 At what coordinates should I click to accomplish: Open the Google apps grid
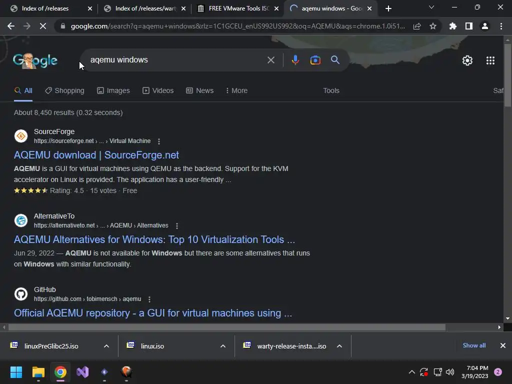pos(490,60)
